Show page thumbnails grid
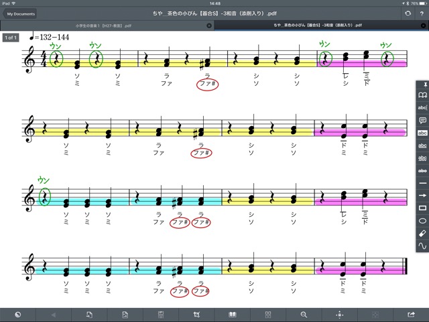 pos(268,315)
